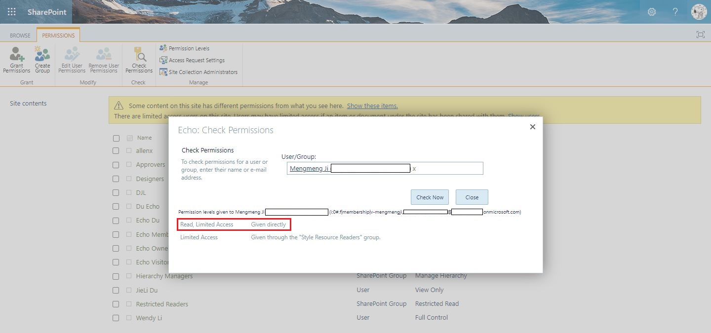This screenshot has width=711, height=333.
Task: Open the SharePoint app launcher waffle
Action: [11, 11]
